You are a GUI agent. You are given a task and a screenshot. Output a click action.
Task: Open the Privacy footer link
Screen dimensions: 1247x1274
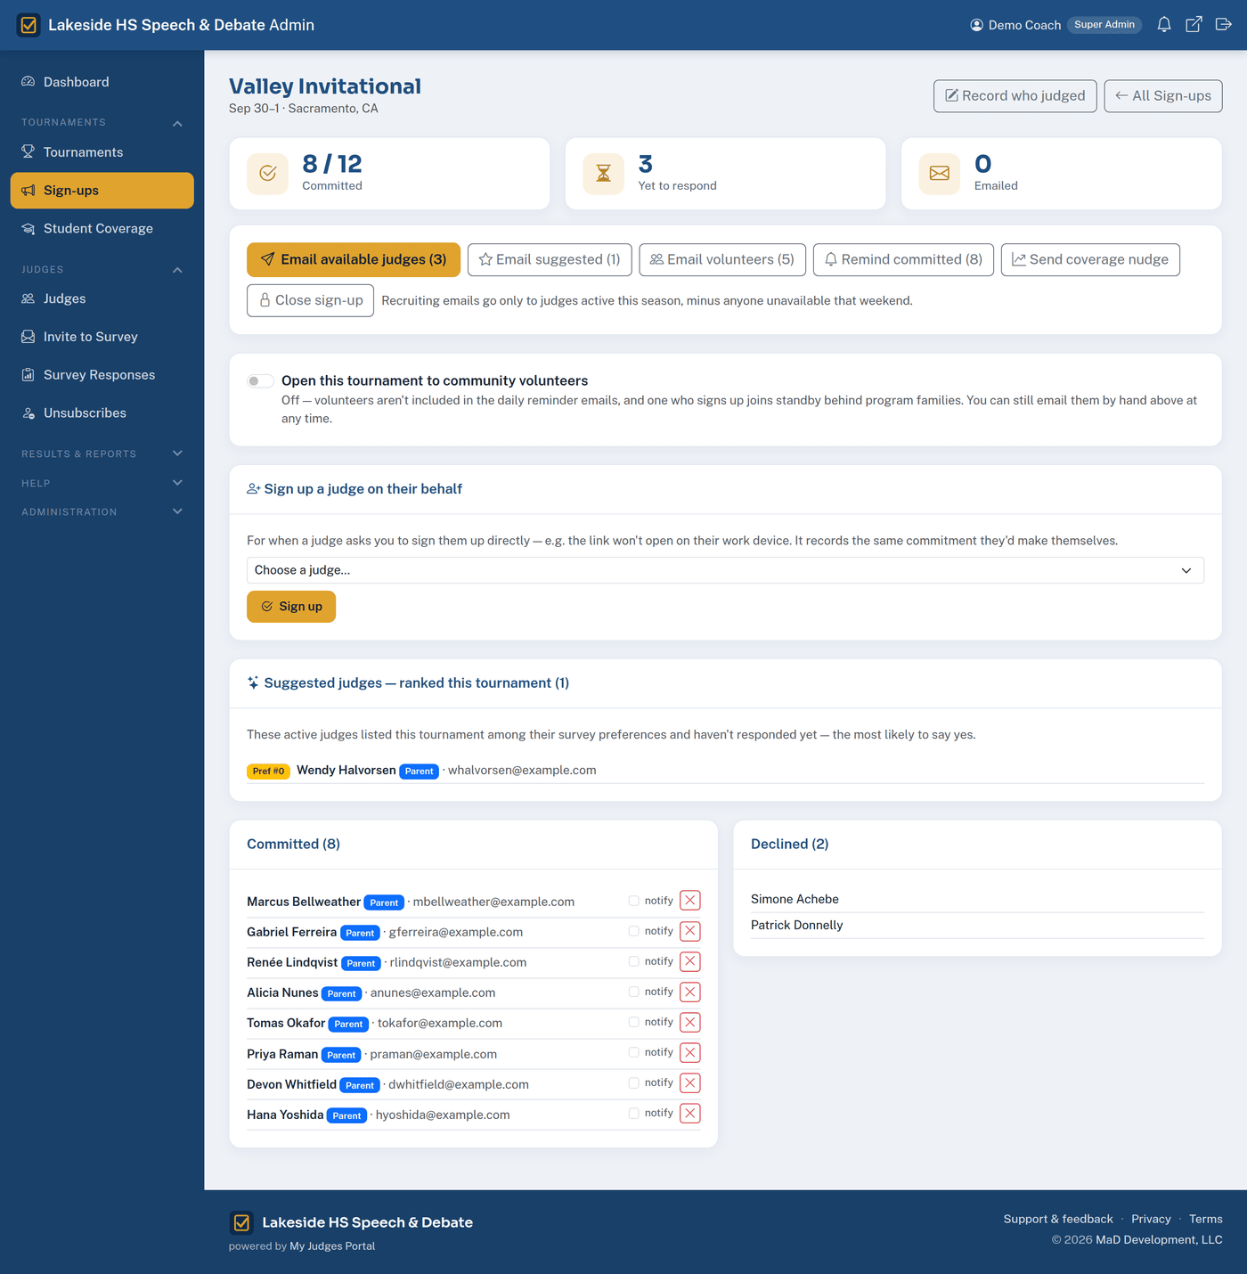coord(1151,1219)
